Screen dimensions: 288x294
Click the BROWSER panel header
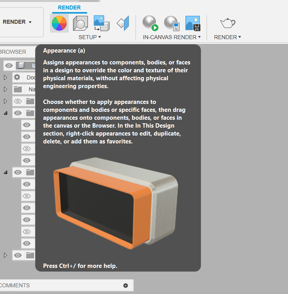tap(17, 52)
